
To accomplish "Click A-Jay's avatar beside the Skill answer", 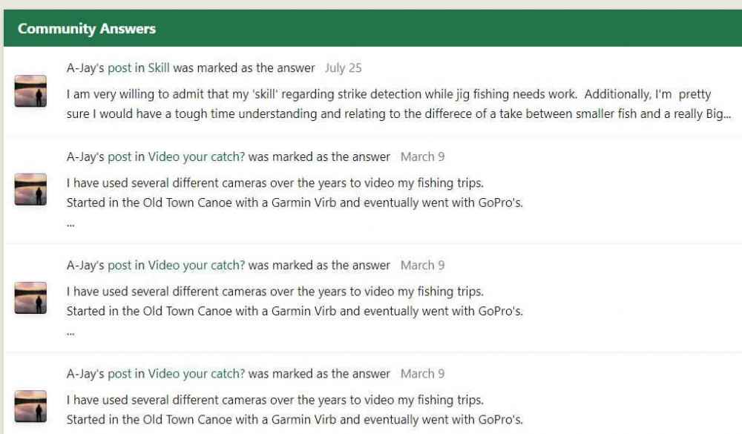I will 30,91.
